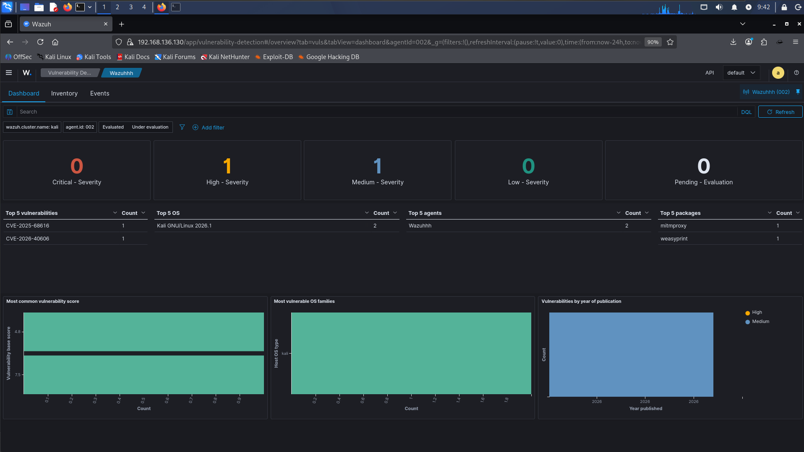Open Firefox extensions icon
Image resolution: width=804 pixels, height=452 pixels.
pyautogui.click(x=764, y=42)
